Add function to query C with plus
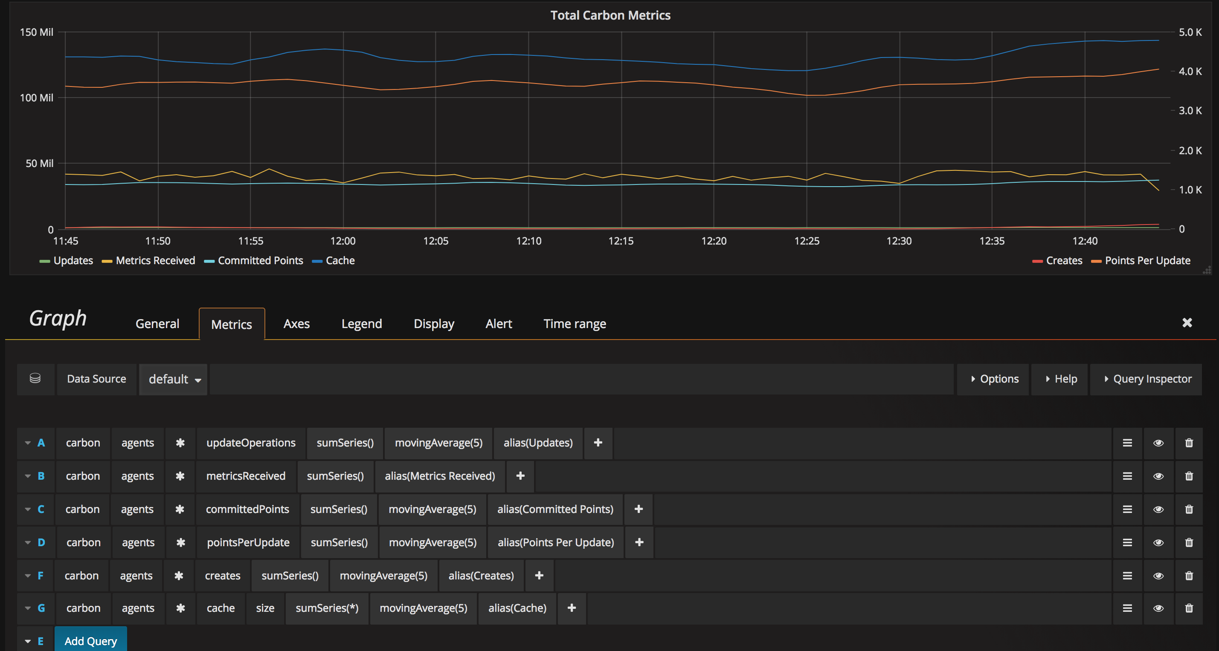1219x651 pixels. tap(639, 509)
